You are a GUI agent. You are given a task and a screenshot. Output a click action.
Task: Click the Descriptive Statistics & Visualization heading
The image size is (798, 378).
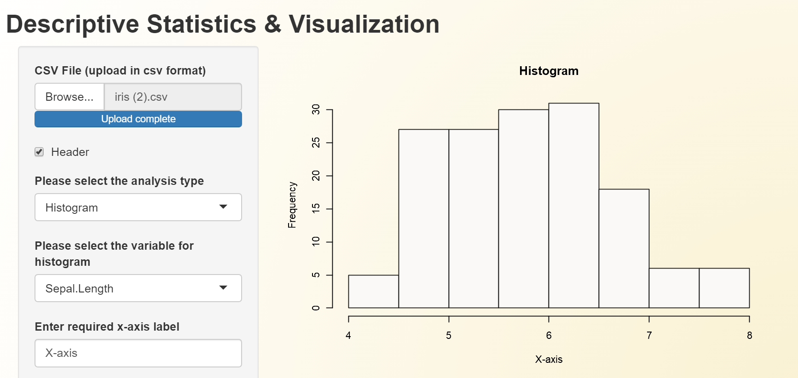coord(223,24)
